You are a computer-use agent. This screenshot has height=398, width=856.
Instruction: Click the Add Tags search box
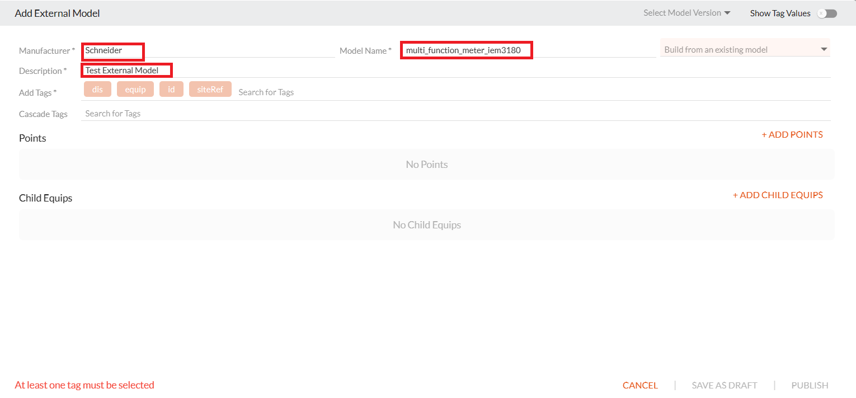[x=533, y=92]
